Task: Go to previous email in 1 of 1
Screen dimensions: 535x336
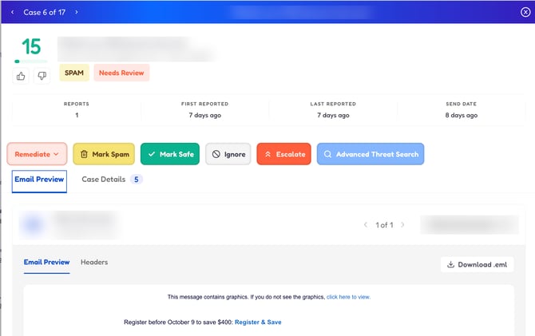Action: pos(366,225)
